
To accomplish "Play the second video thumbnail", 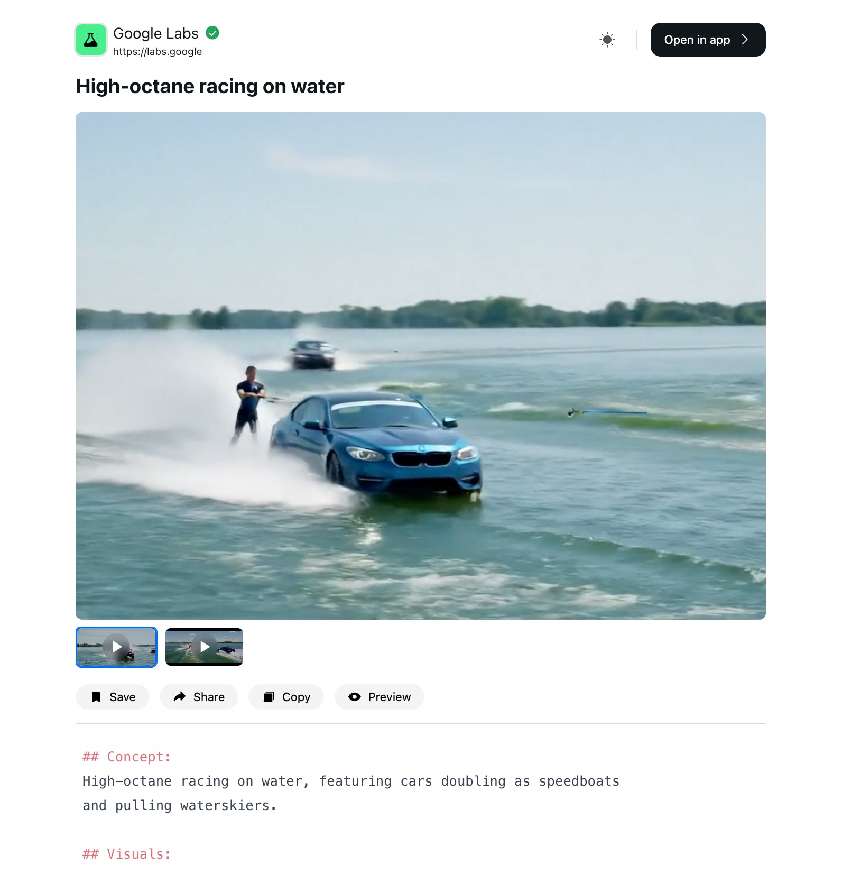I will pos(204,647).
